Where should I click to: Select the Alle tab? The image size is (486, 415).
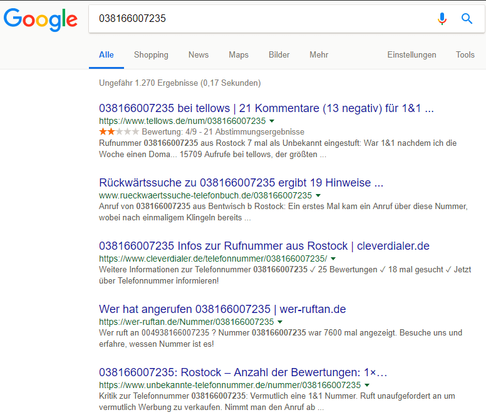point(106,55)
